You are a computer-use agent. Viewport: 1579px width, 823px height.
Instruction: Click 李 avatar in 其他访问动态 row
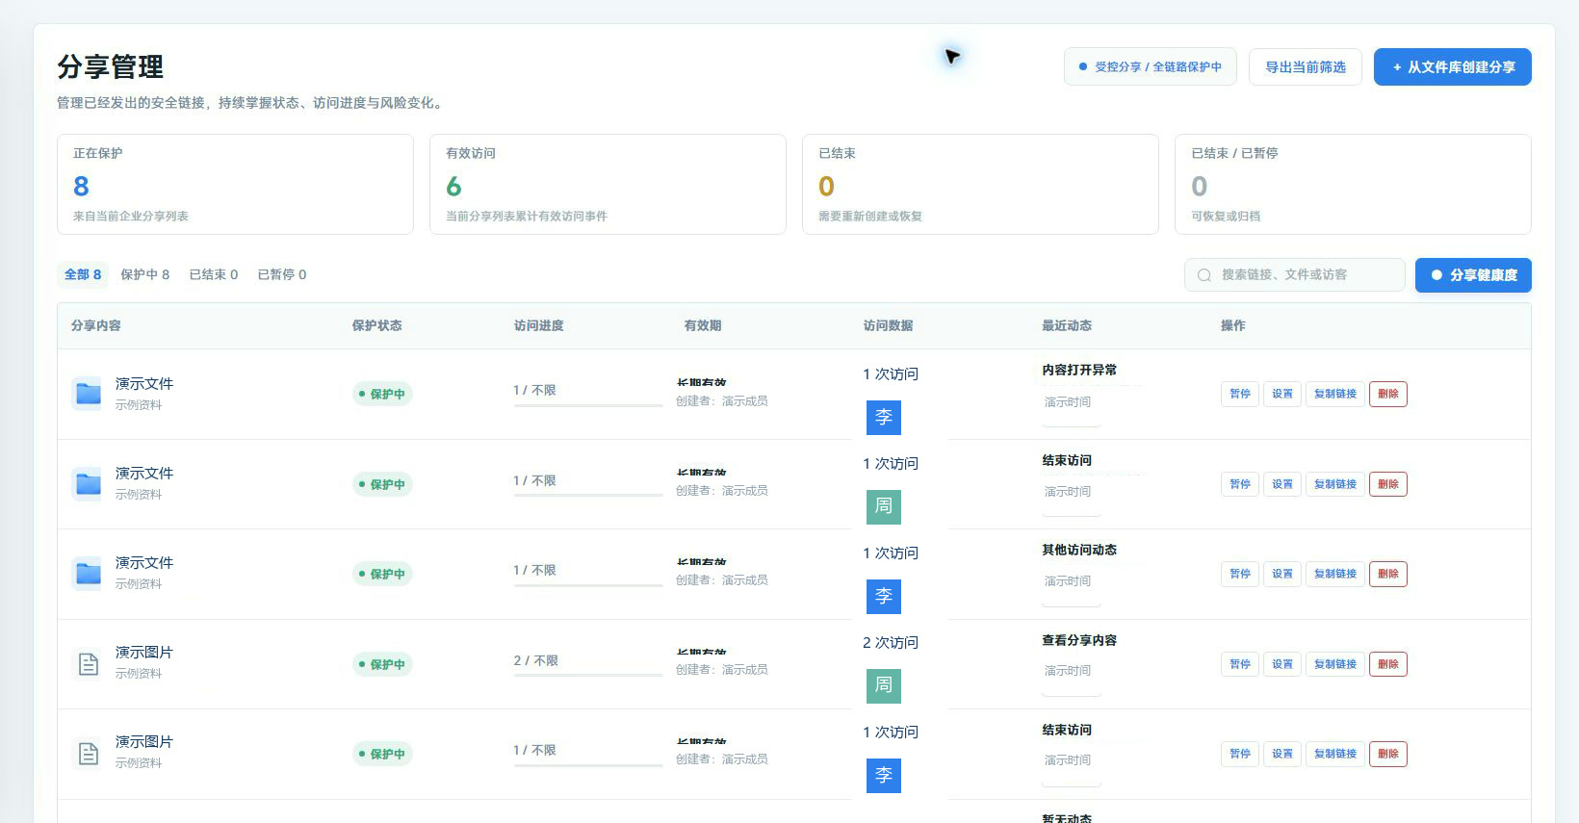pos(884,596)
